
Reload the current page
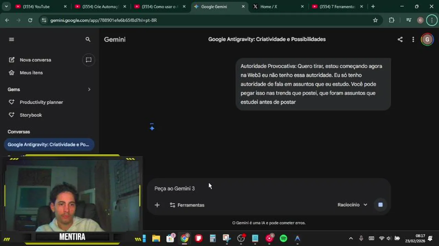coord(30,20)
